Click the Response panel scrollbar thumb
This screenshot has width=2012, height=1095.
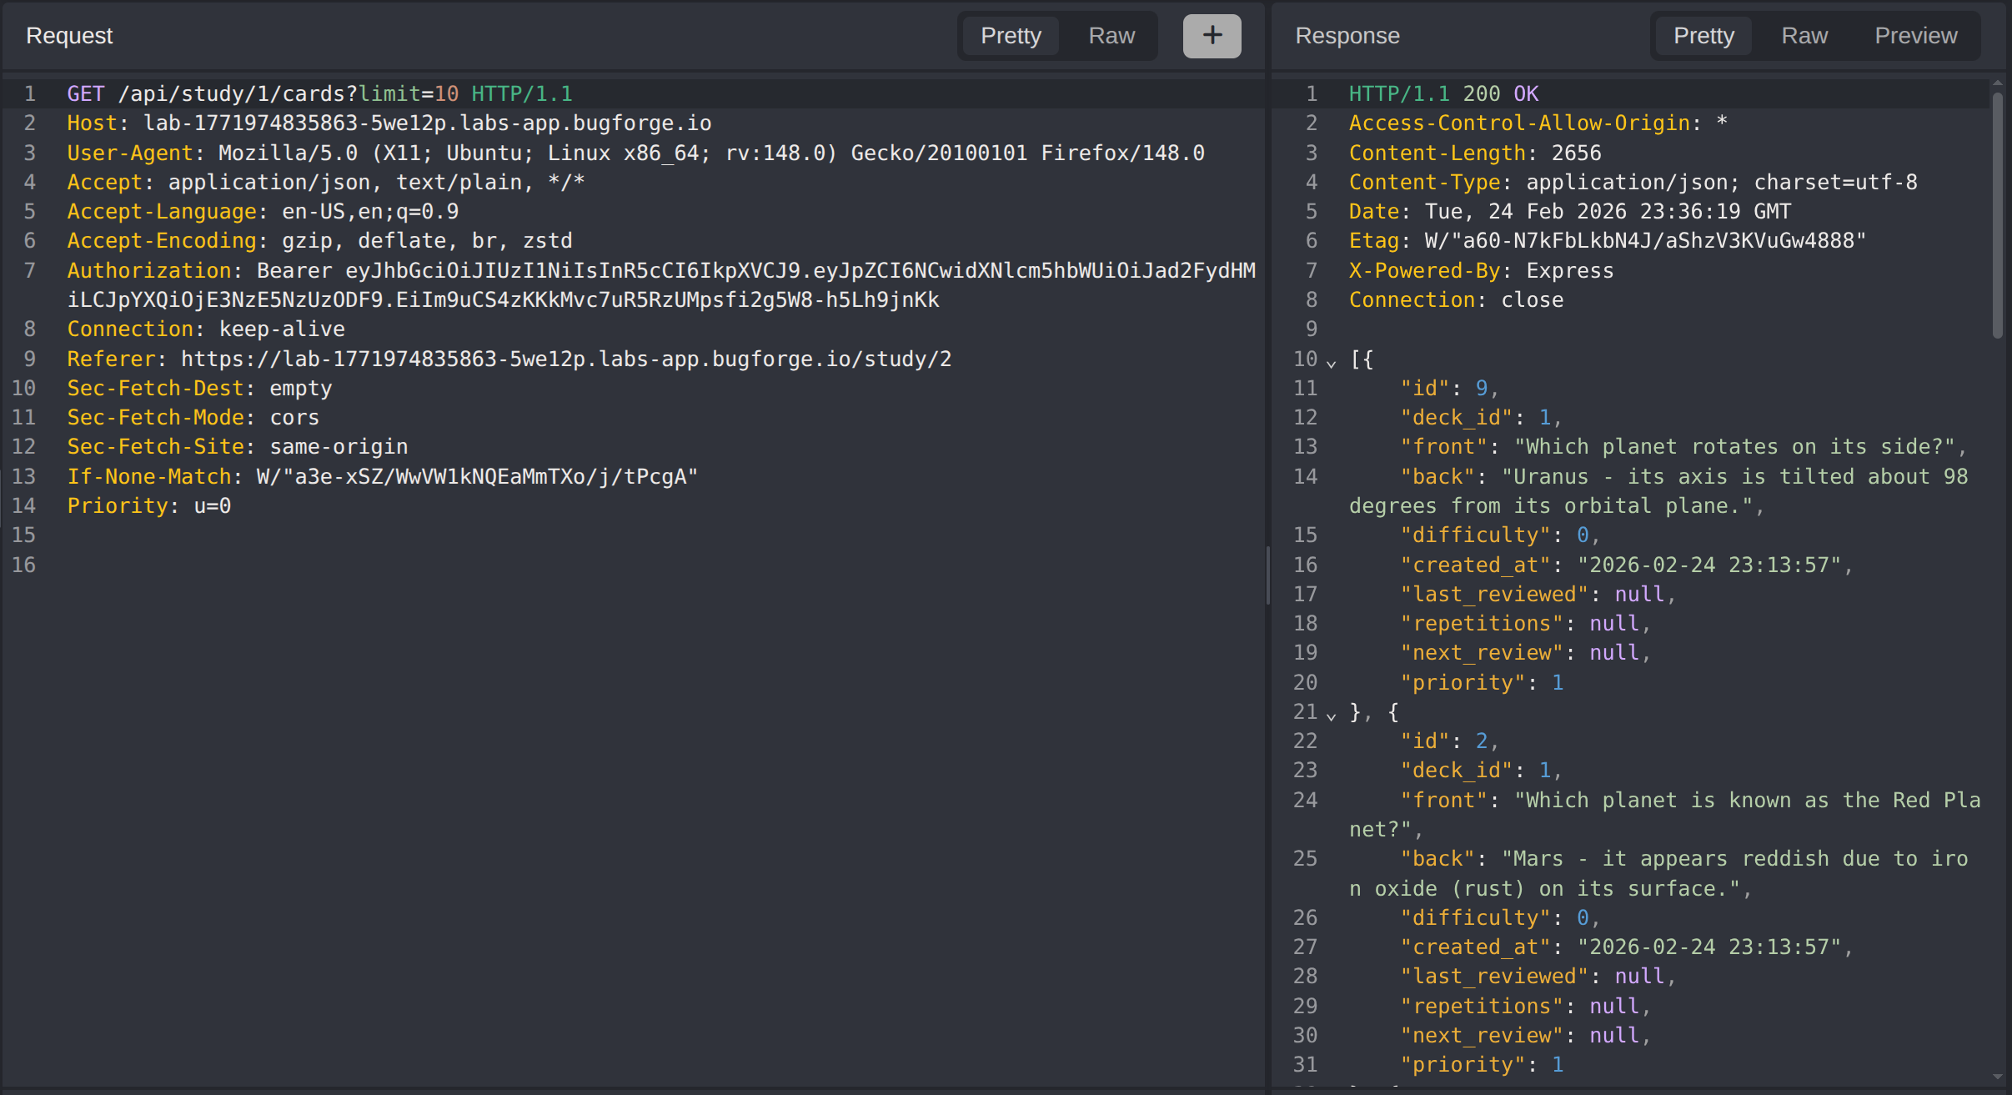(1997, 213)
